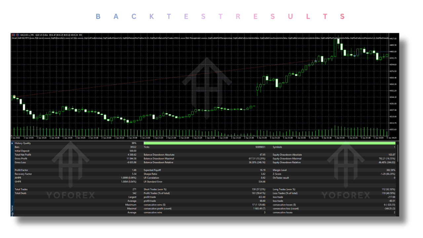Select GHPR value 1.0084 (0.84%)
The height and width of the screenshot is (238, 423).
point(129,182)
